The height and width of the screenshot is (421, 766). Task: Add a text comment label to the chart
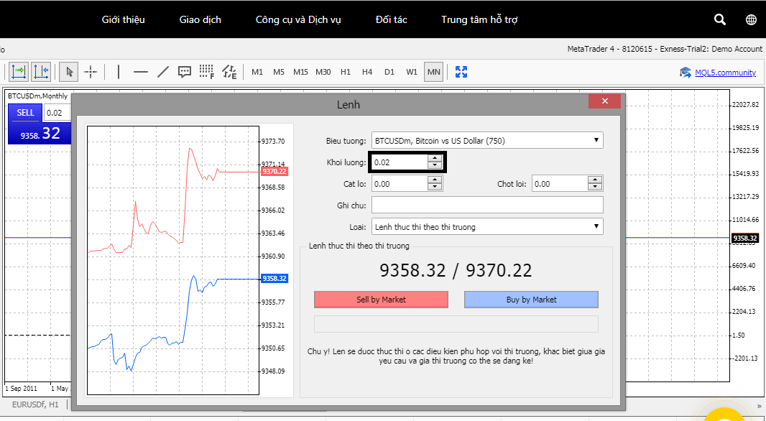tap(185, 71)
